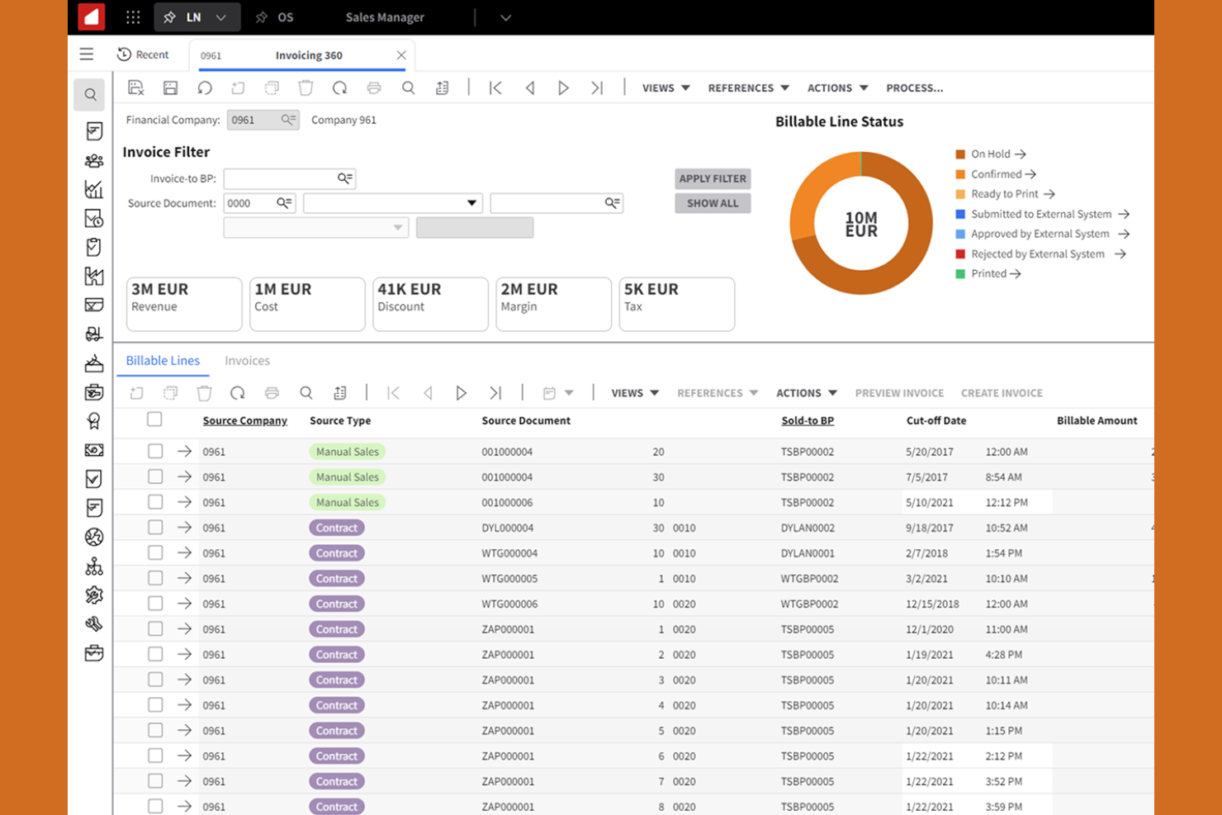
Task: Click the On Hold legend color swatch
Action: coord(960,154)
